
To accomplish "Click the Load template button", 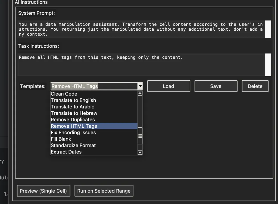I will (169, 86).
